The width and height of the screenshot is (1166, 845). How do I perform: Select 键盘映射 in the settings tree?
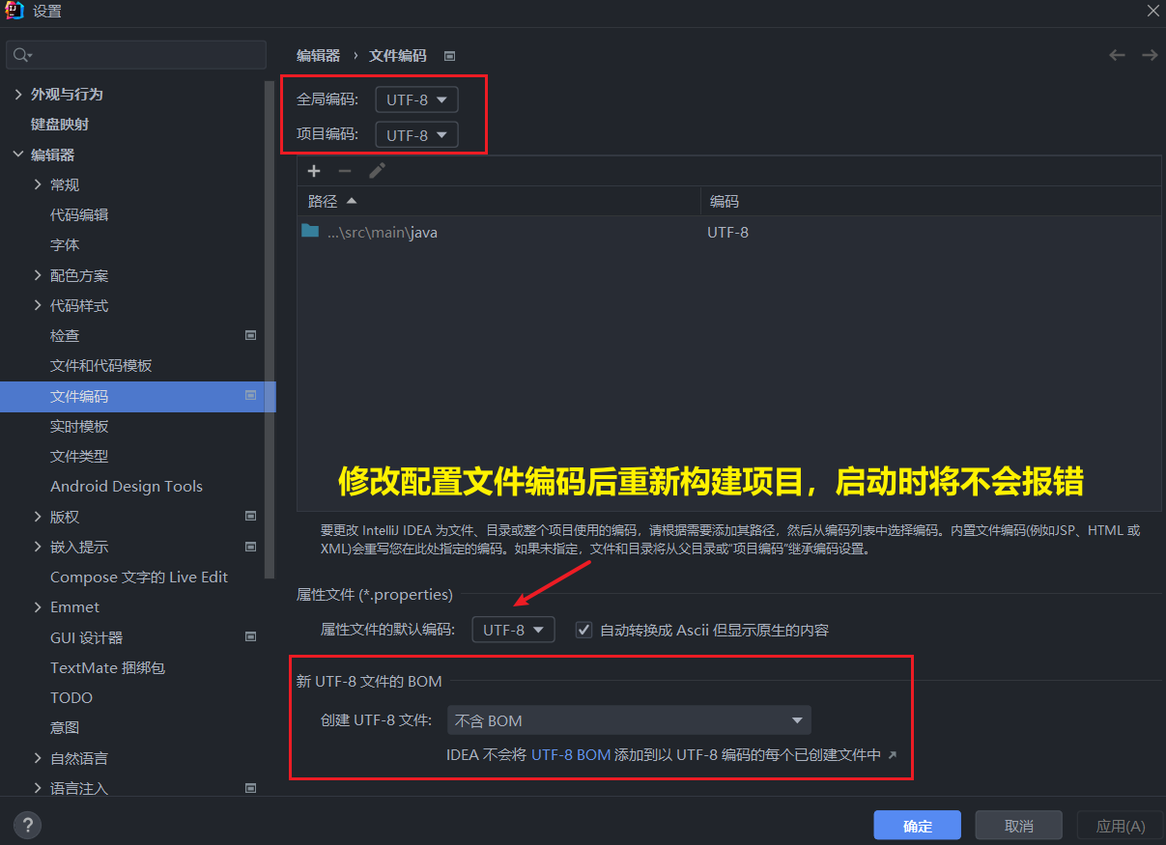[x=60, y=125]
